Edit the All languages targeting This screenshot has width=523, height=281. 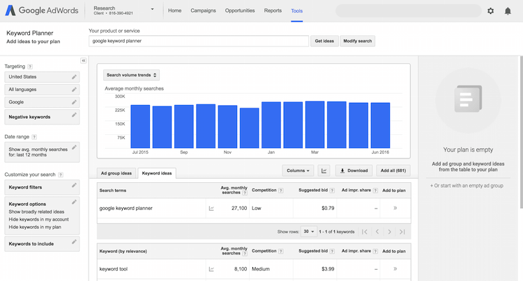coord(74,90)
